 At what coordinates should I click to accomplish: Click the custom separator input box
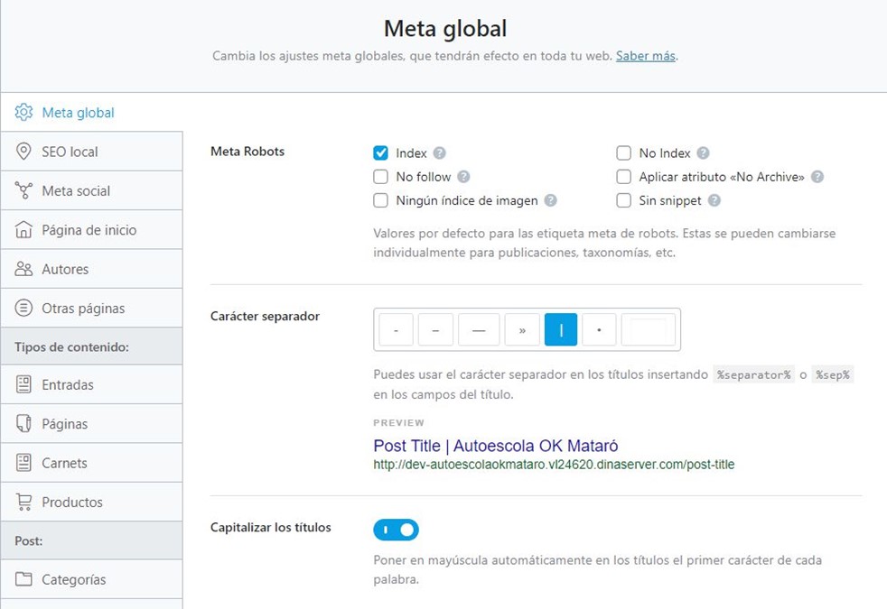[648, 330]
